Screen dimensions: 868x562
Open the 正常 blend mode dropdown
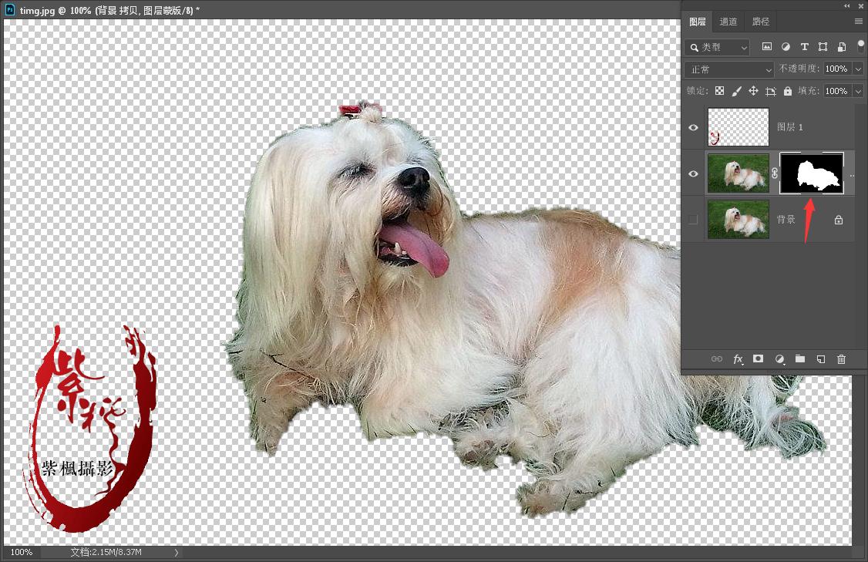click(x=729, y=69)
